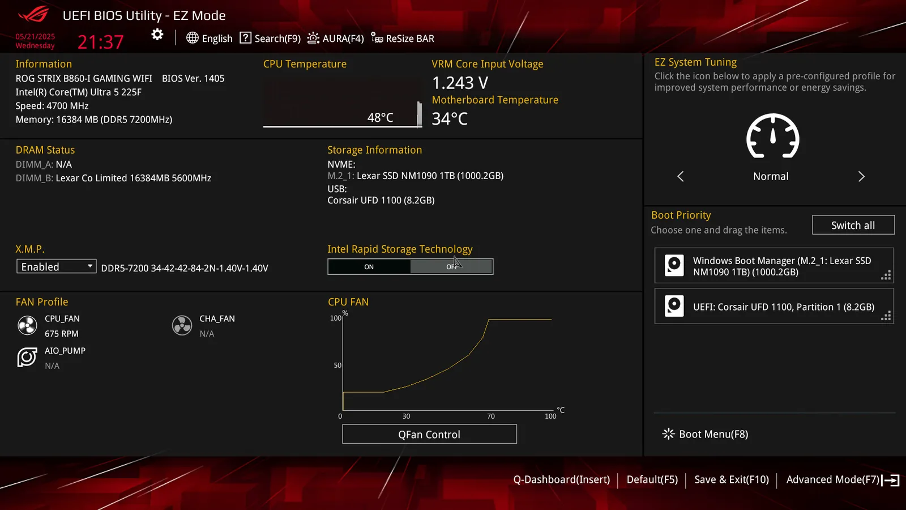Grab the Windows Boot Manager drag handle

[886, 275]
